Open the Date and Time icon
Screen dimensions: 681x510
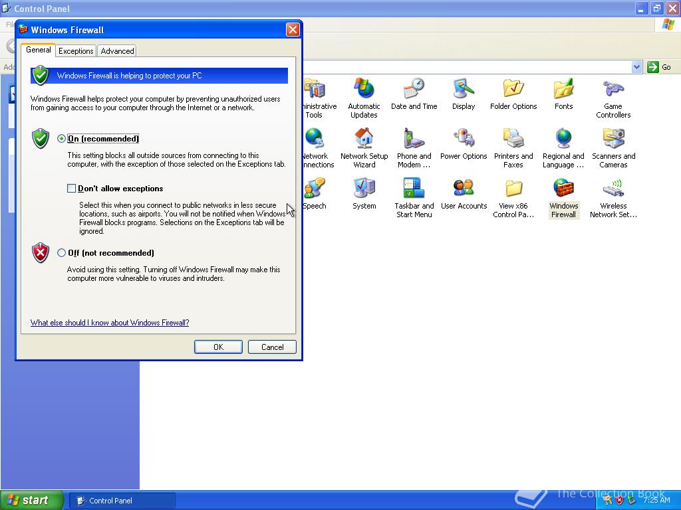(x=414, y=88)
